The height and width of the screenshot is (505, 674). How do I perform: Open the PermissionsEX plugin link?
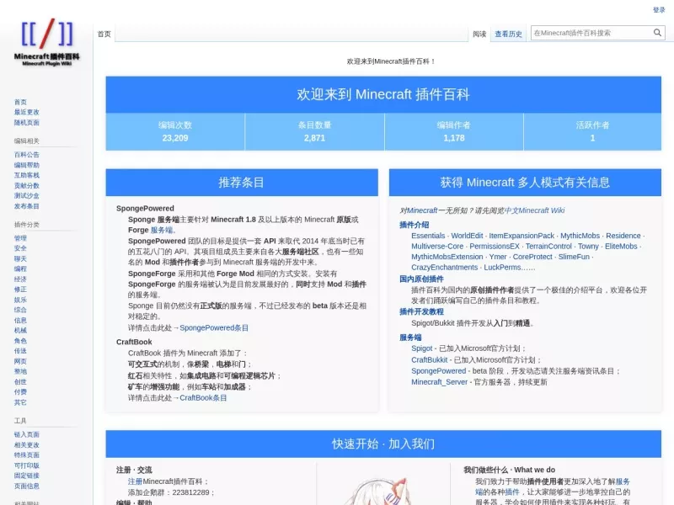coord(495,247)
